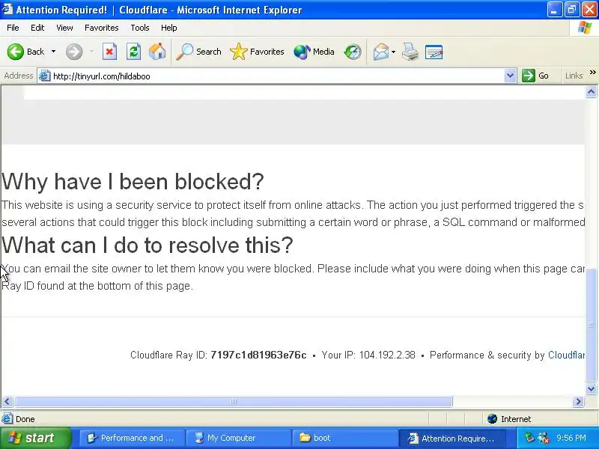The image size is (599, 449).
Task: Open the Edit menu
Action: click(37, 28)
